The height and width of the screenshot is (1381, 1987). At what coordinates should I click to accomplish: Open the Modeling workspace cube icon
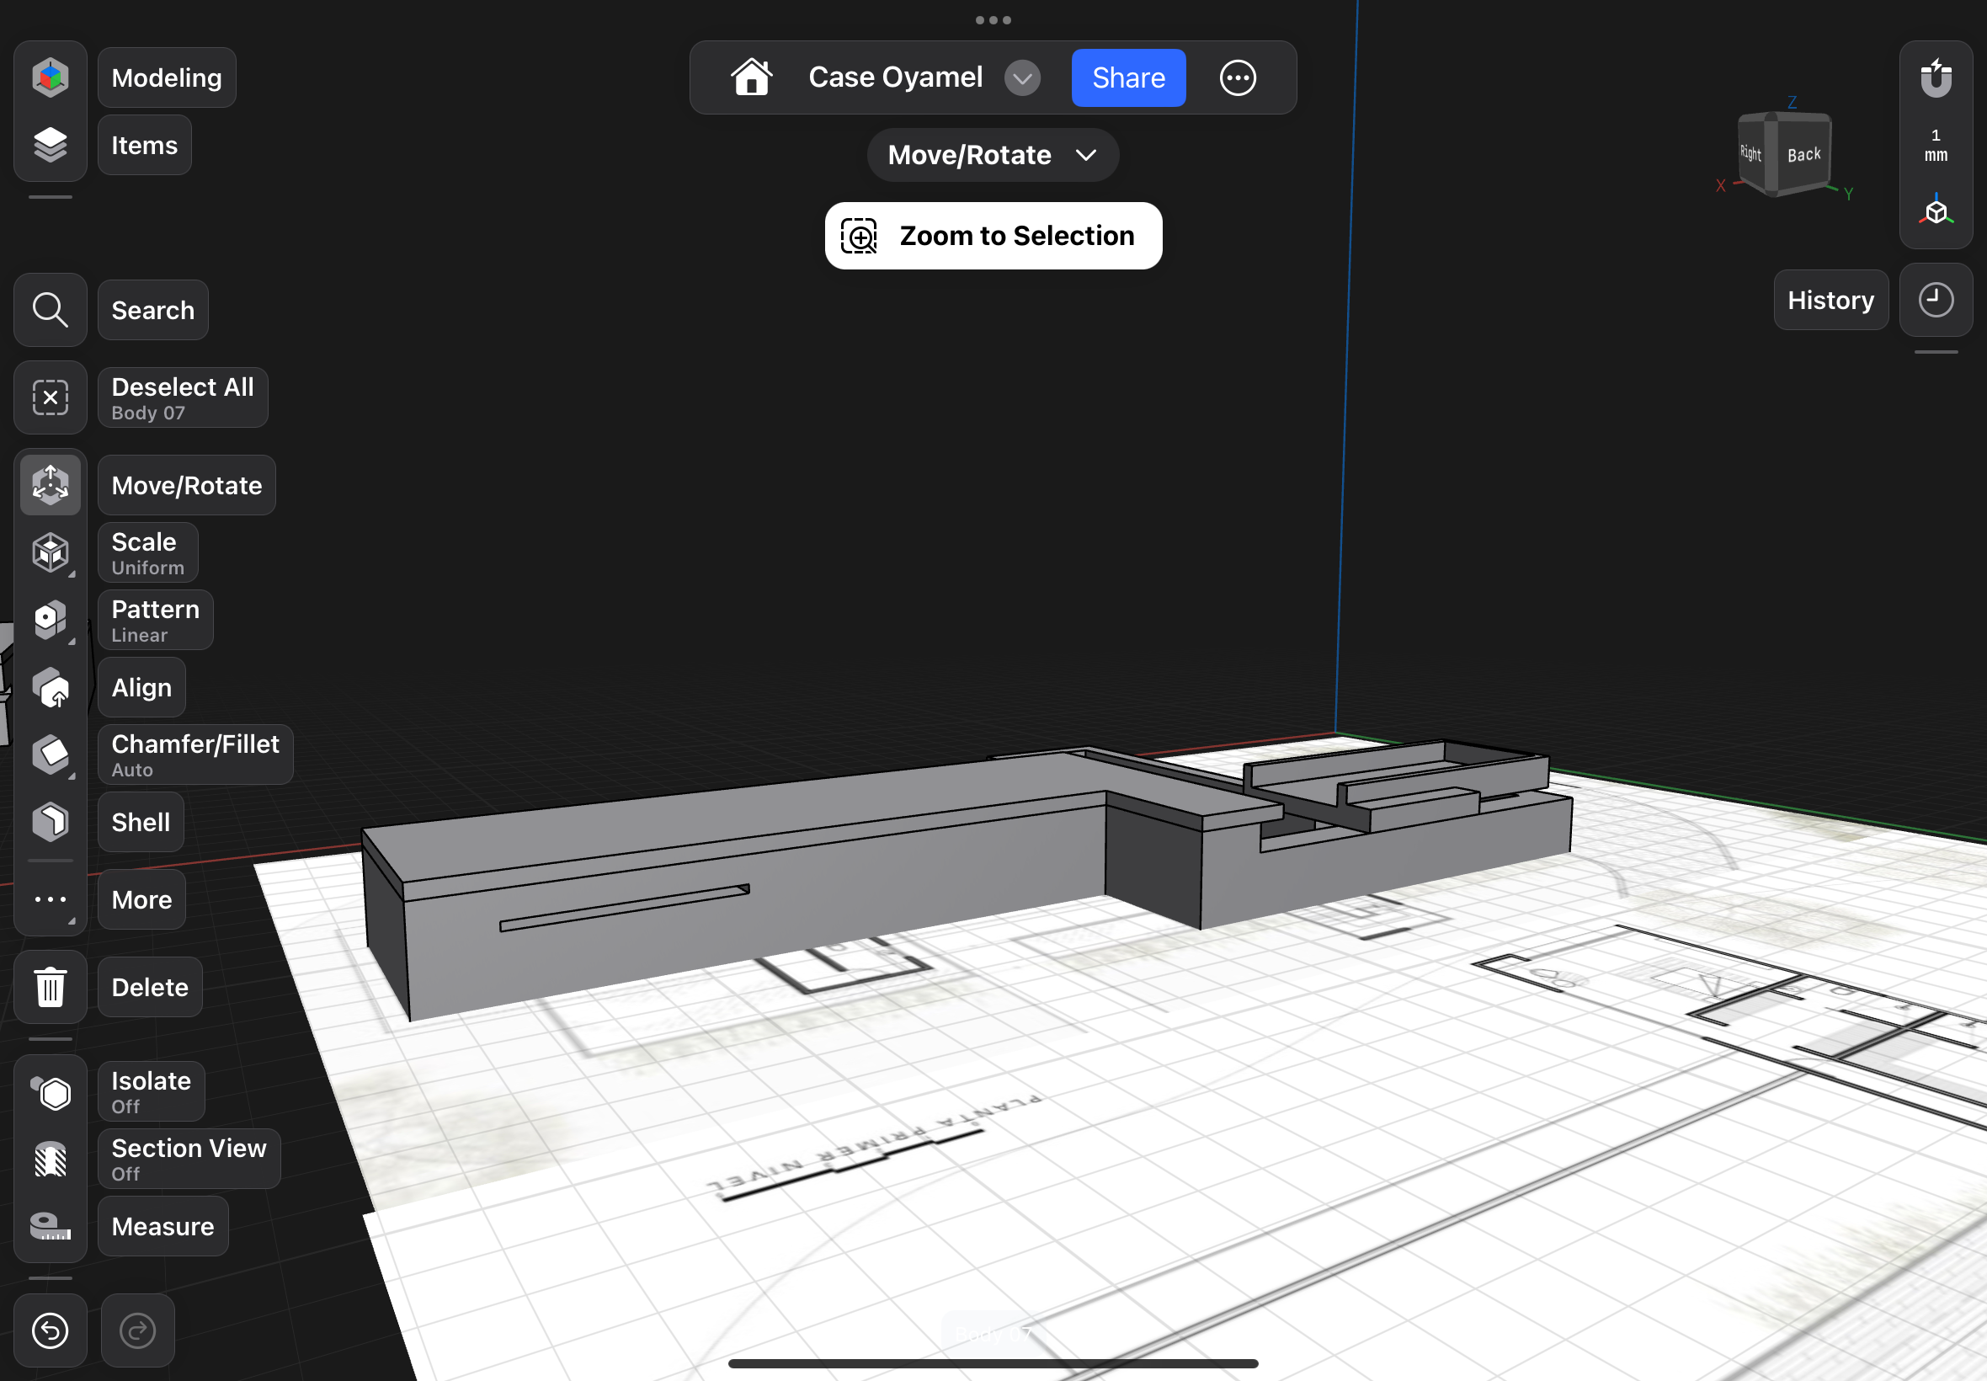coord(51,77)
